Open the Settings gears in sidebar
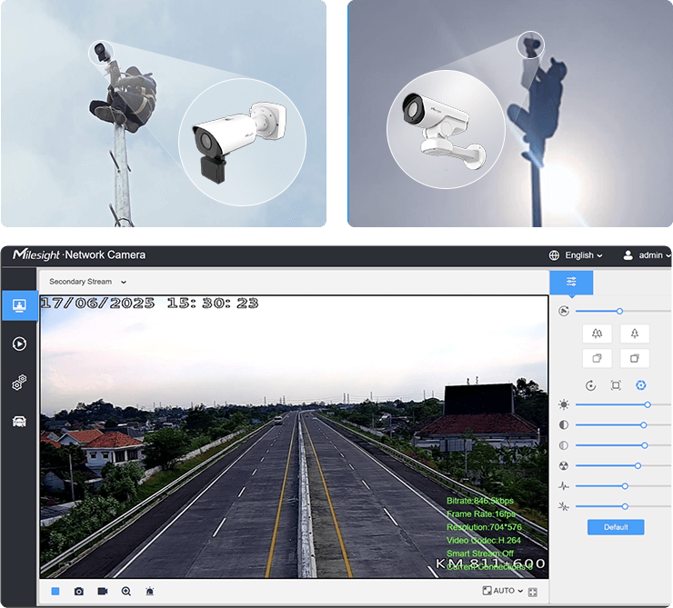The width and height of the screenshot is (673, 608). (19, 383)
